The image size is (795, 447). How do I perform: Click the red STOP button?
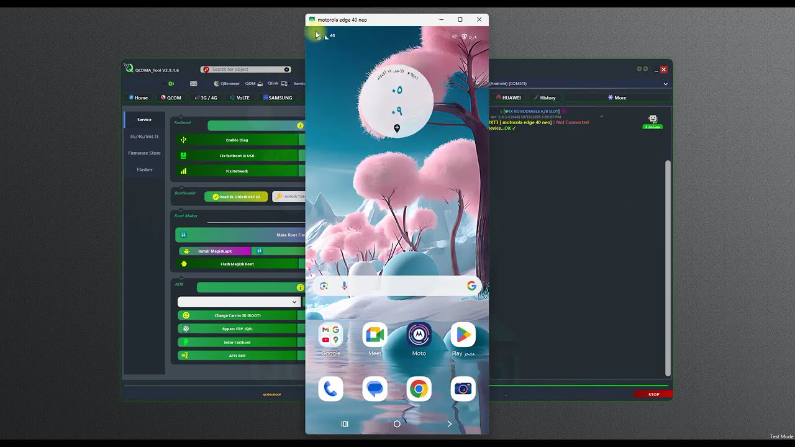tap(653, 394)
